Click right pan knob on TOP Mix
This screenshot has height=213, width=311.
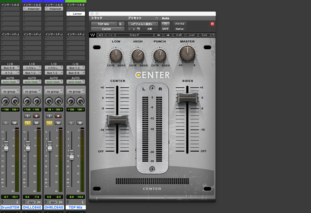coord(81,101)
